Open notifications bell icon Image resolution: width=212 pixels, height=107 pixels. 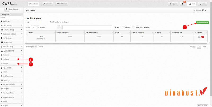coord(183,4)
